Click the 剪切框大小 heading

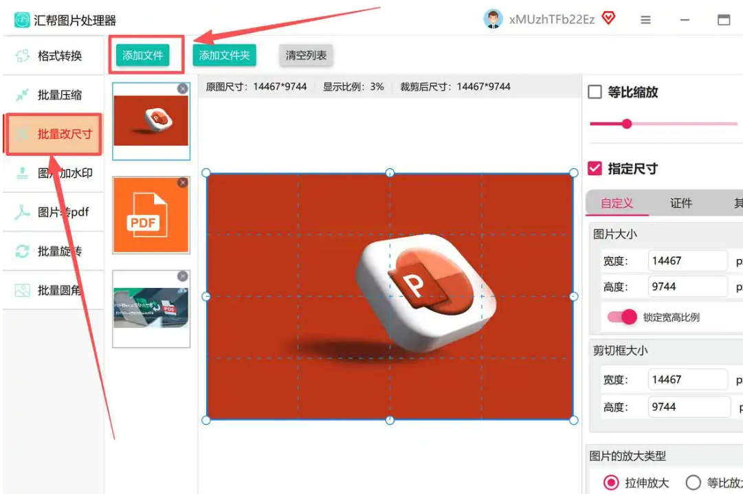click(x=620, y=350)
